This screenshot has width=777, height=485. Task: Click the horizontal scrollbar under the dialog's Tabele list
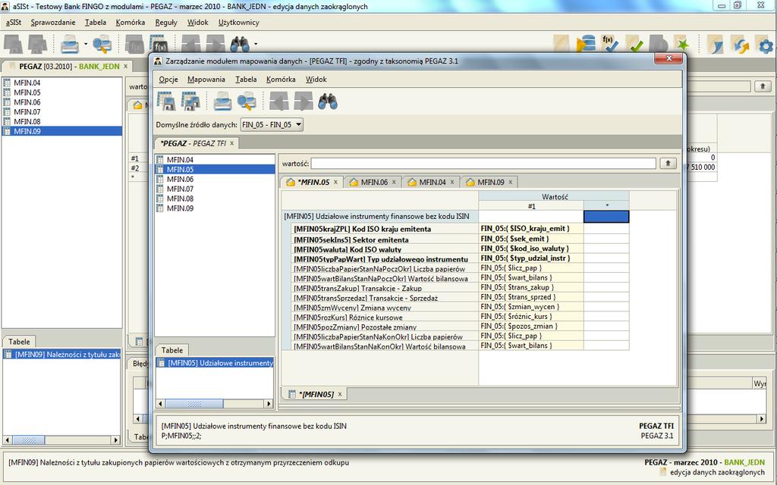215,404
